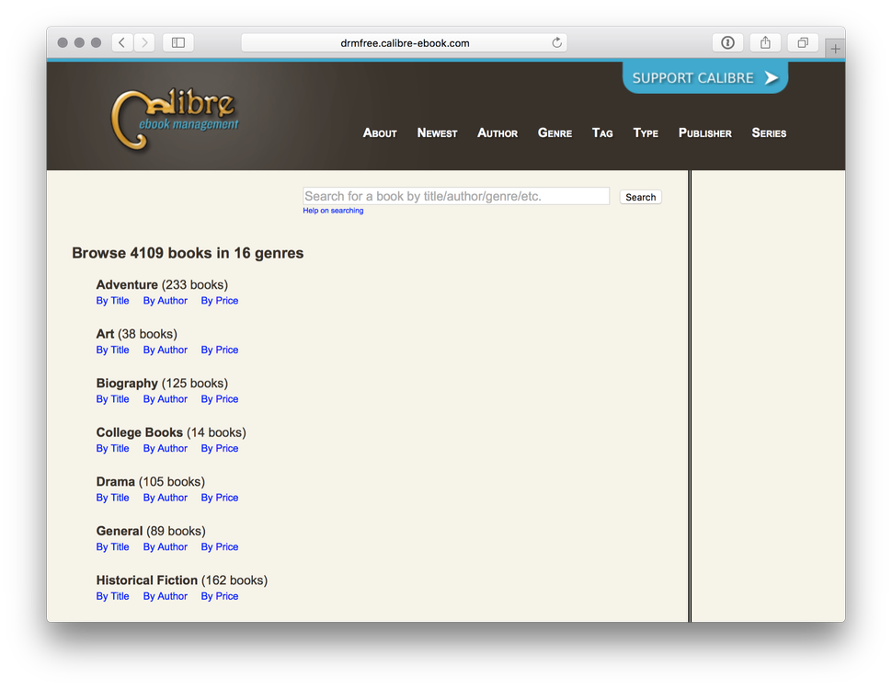Show all tabs with the tab overview icon

(803, 41)
